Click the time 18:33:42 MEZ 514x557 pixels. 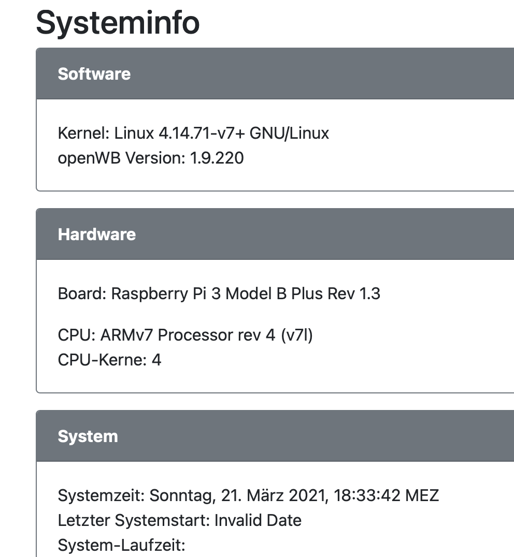[x=386, y=496]
